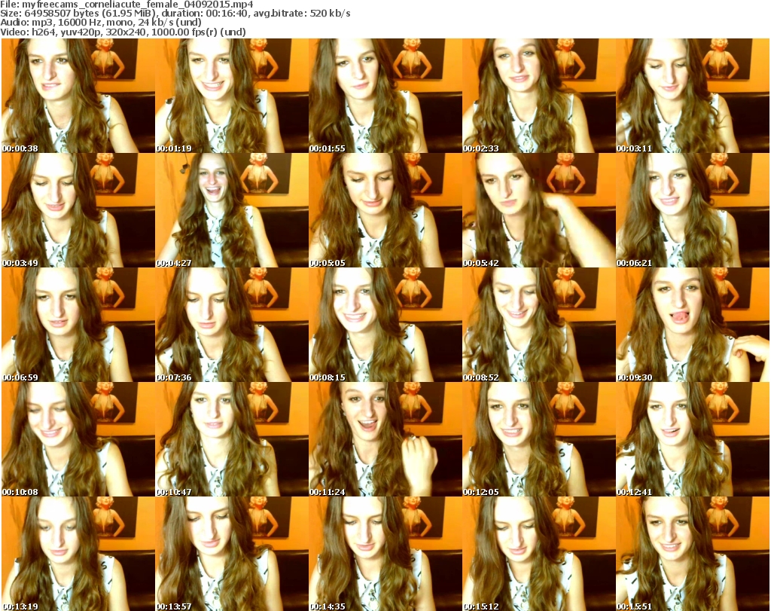This screenshot has height=611, width=771.
Task: Click the preview frame at 00:12:05
Action: (x=539, y=440)
